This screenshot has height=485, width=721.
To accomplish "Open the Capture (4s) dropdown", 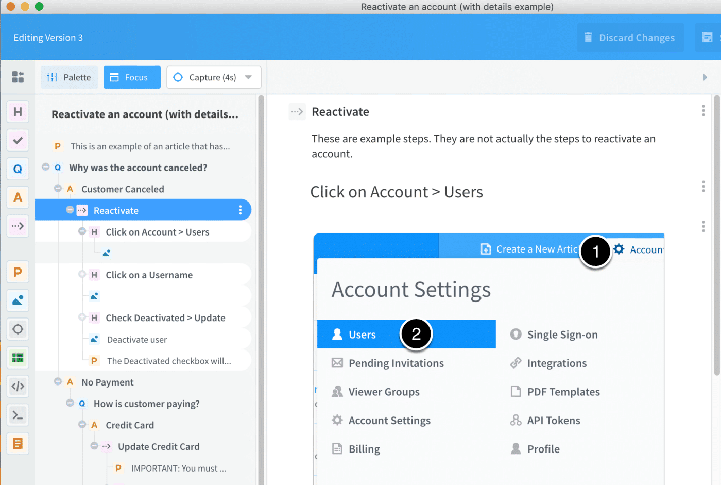I will click(248, 77).
